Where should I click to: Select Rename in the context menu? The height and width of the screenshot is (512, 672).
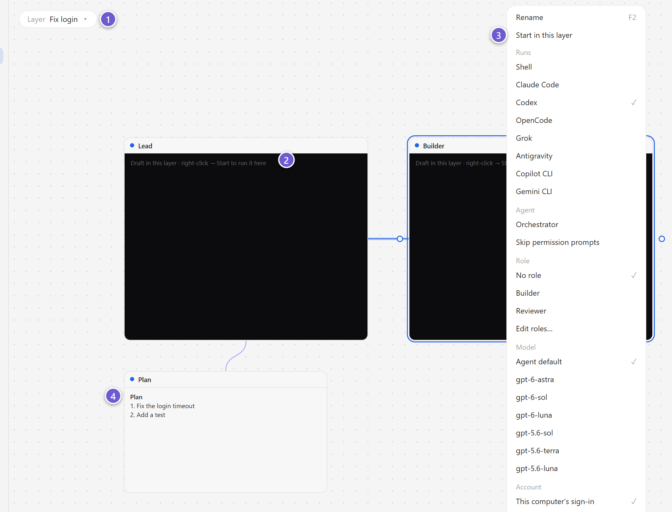[x=576, y=17]
